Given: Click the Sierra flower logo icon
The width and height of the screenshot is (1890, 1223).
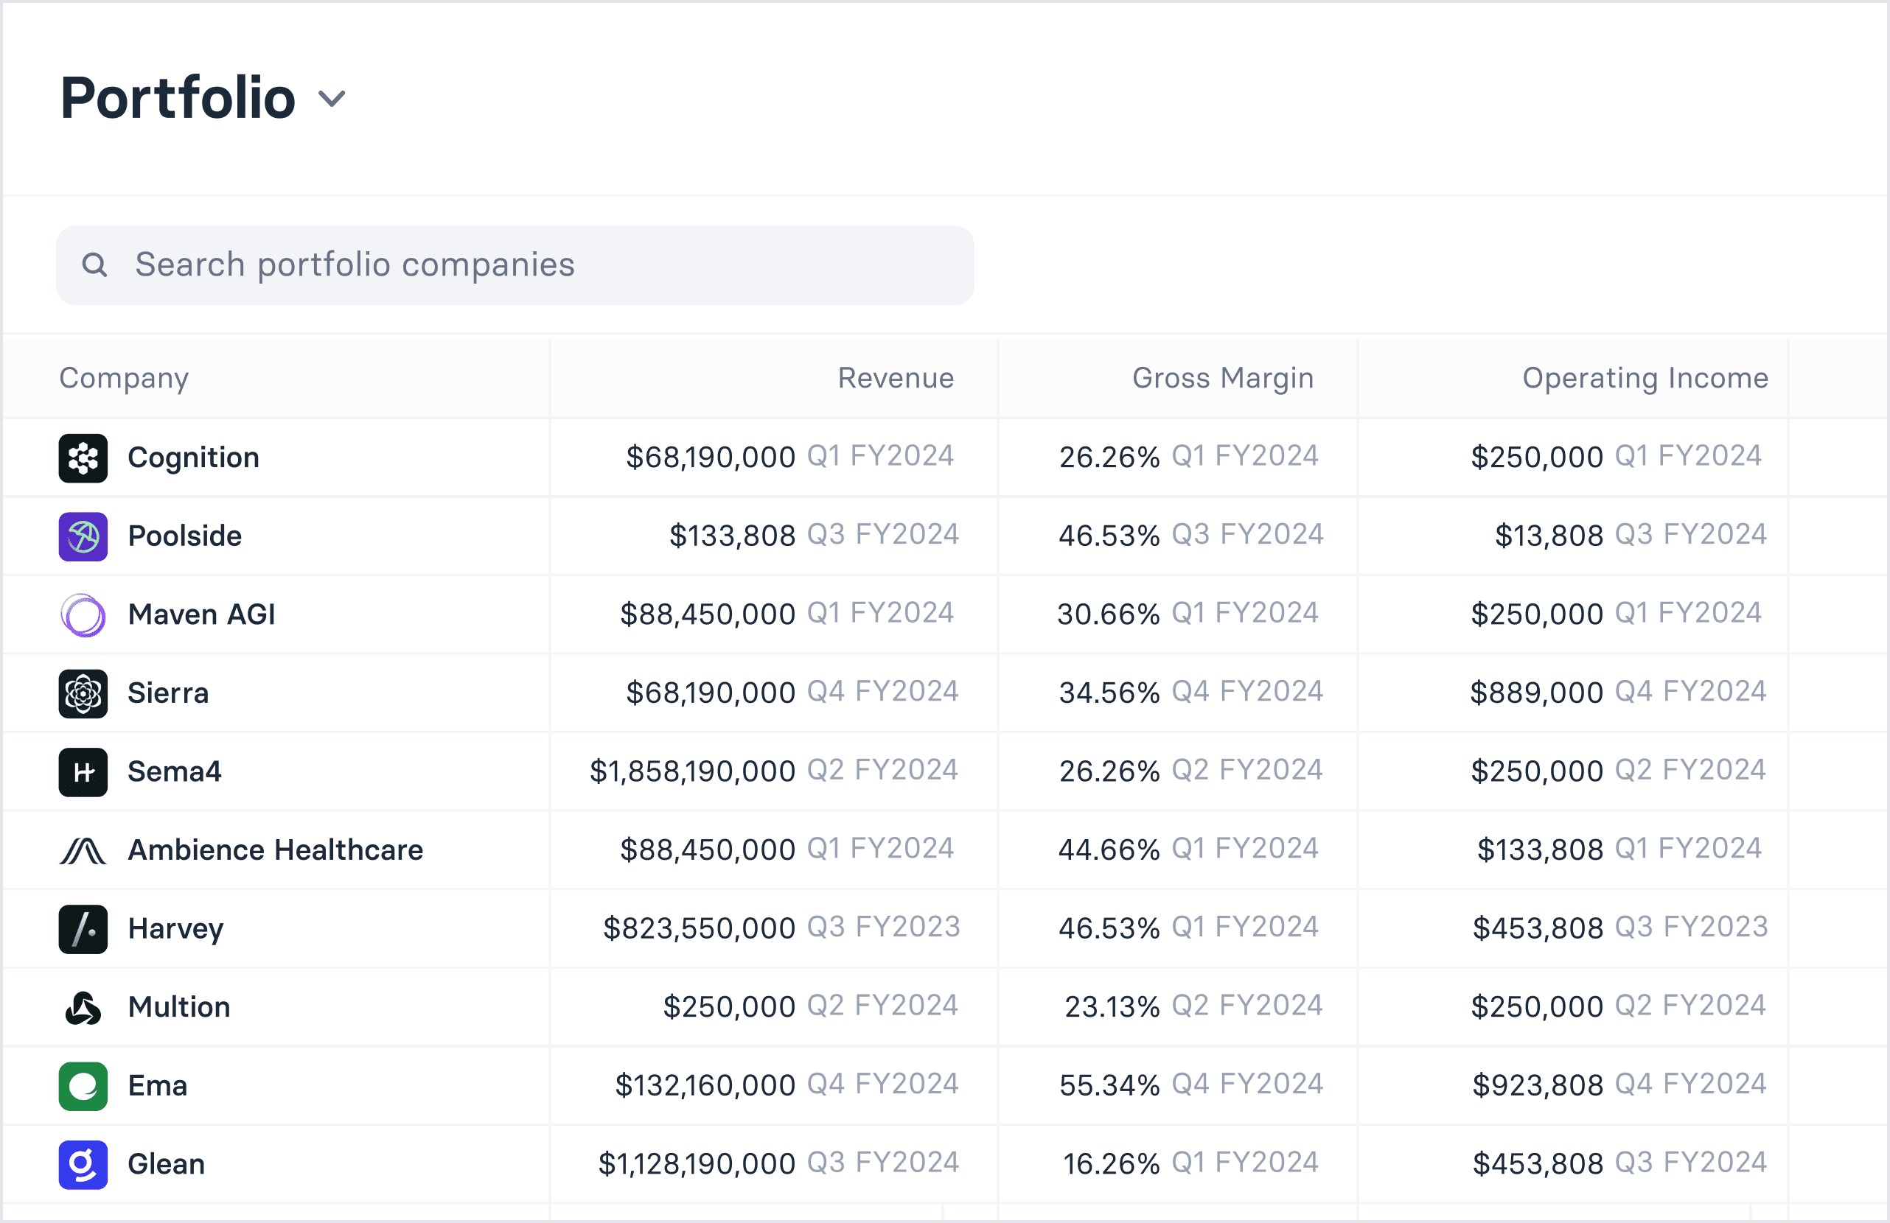Looking at the screenshot, I should [83, 693].
